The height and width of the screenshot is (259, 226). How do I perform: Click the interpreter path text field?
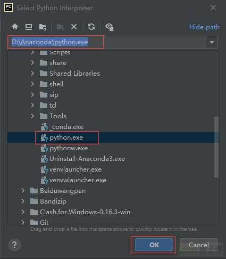[x=107, y=42]
